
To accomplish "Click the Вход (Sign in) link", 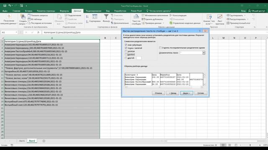I will click(243, 11).
